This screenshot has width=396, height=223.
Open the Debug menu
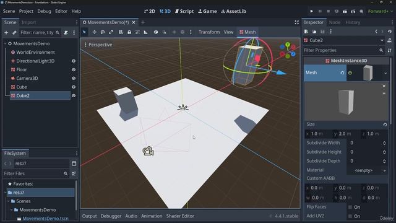coord(44,11)
